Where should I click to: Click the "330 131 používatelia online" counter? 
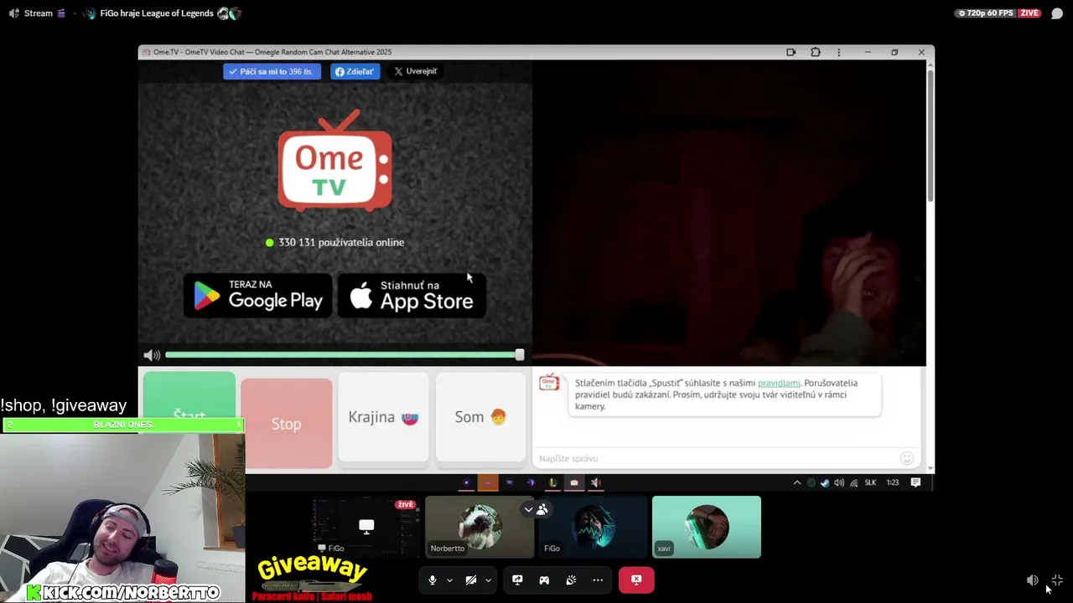click(x=334, y=242)
